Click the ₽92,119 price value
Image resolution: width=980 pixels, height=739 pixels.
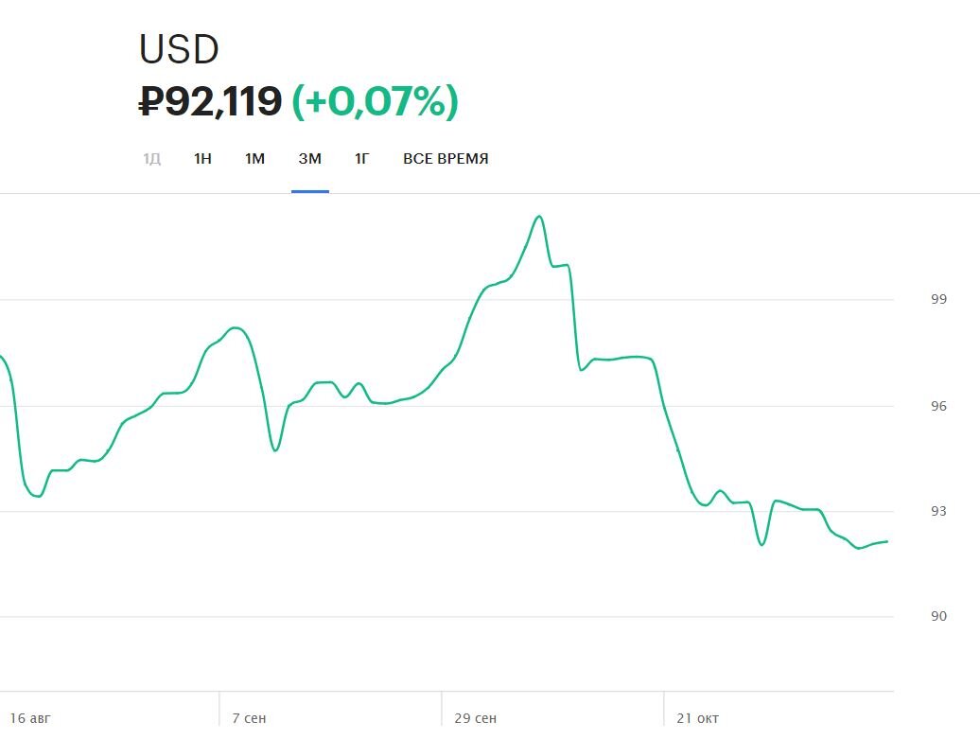[209, 100]
